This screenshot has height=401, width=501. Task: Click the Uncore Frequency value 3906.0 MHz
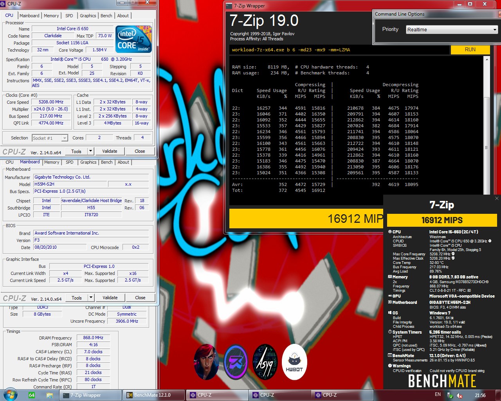(x=127, y=321)
